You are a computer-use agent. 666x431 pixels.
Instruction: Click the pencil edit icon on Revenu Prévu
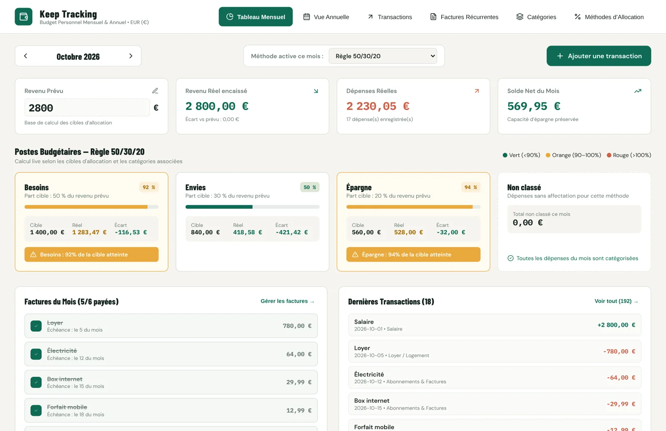(155, 91)
